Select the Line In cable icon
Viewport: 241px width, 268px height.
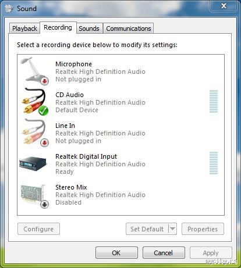click(34, 133)
